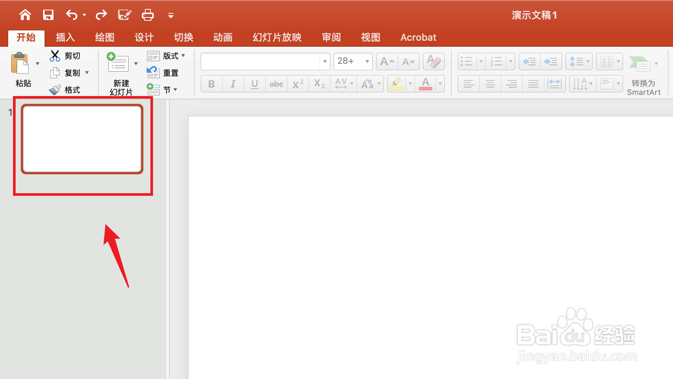
Task: Expand the highlight color dropdown arrow
Action: pyautogui.click(x=410, y=84)
